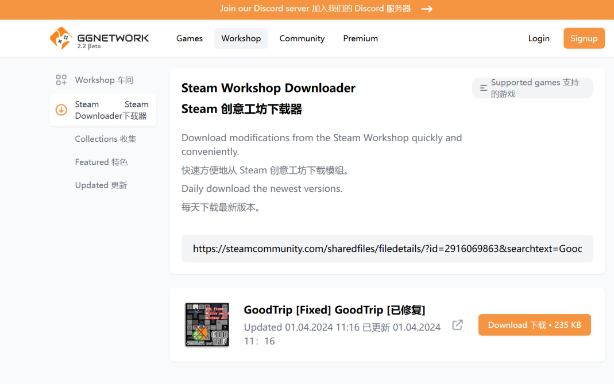614x384 pixels.
Task: Click the 2.2 βeta version label
Action: coord(89,46)
